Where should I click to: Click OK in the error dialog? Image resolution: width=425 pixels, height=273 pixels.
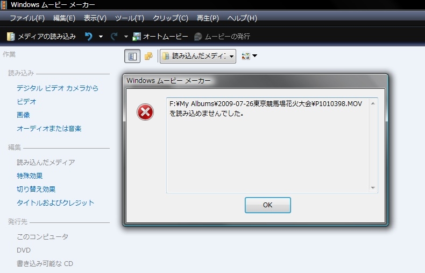268,205
